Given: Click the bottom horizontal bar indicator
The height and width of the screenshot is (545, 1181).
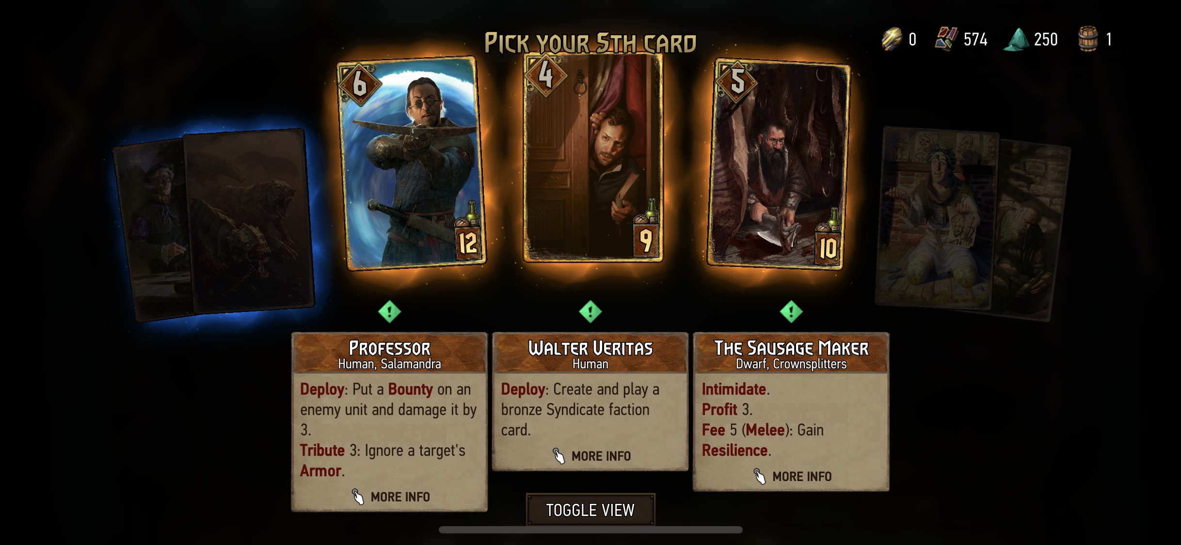Looking at the screenshot, I should (x=590, y=530).
